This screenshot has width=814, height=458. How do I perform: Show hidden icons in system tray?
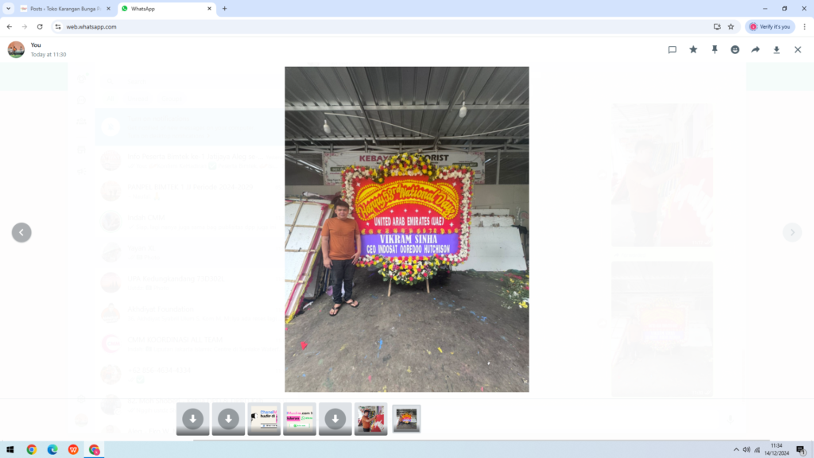tap(736, 449)
